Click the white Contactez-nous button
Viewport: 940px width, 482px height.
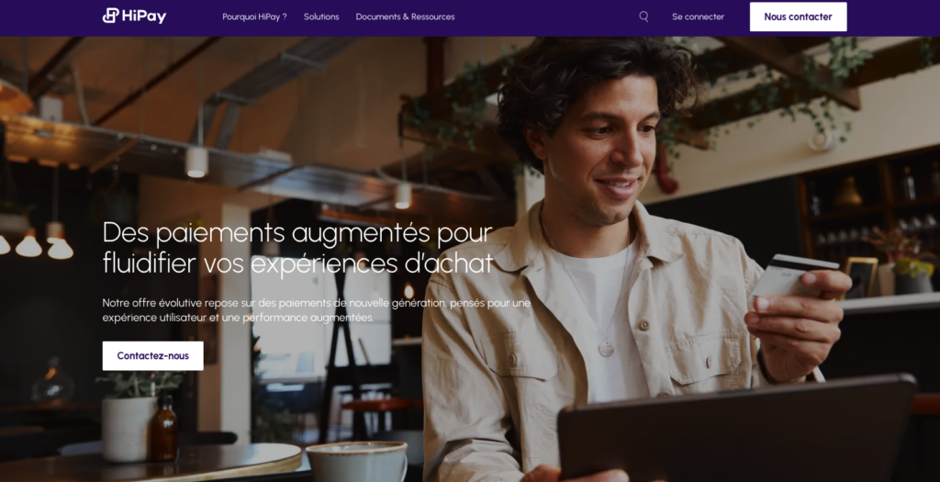coord(153,355)
